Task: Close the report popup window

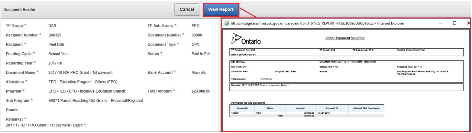Action: coord(468,23)
